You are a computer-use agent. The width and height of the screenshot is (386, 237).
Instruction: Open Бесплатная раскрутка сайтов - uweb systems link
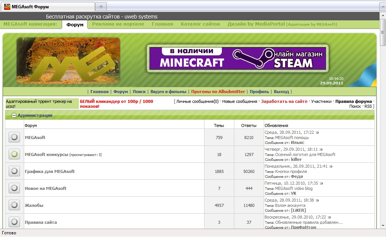[101, 17]
